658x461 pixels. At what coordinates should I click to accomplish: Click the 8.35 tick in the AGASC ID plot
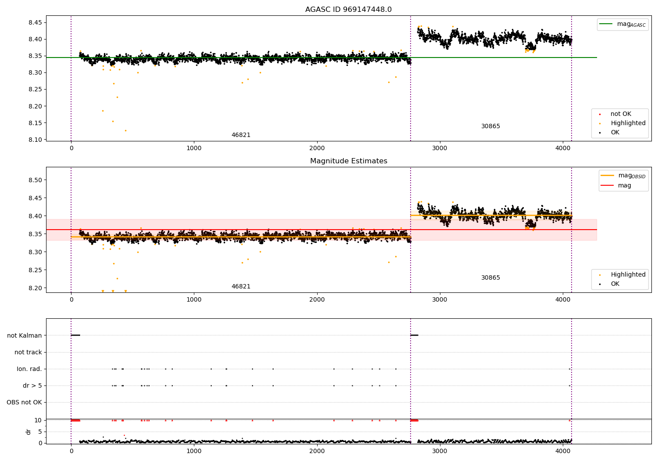tap(35, 56)
